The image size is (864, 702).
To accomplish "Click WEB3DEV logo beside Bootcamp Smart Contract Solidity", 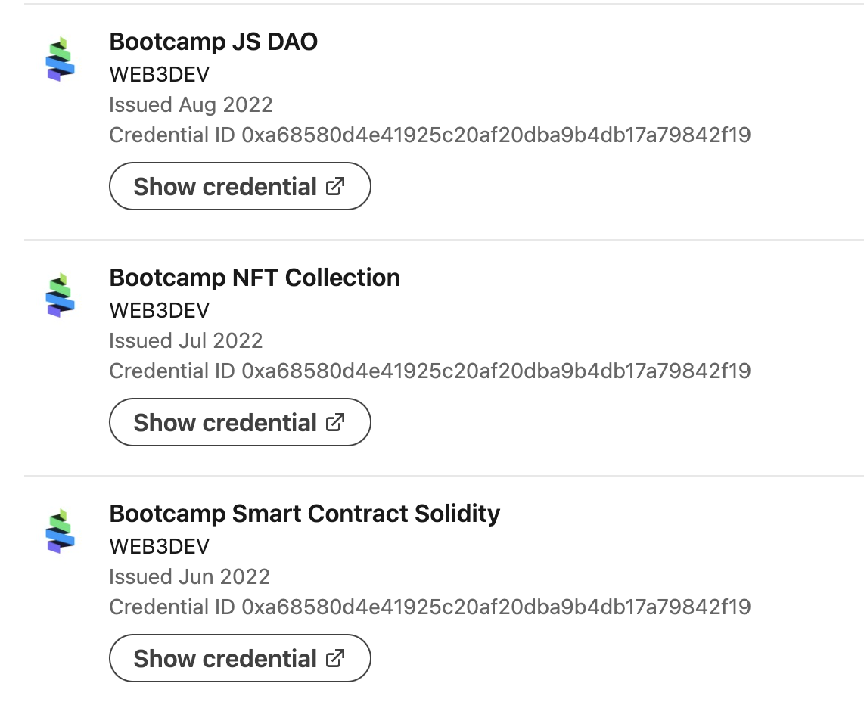I will 61,531.
